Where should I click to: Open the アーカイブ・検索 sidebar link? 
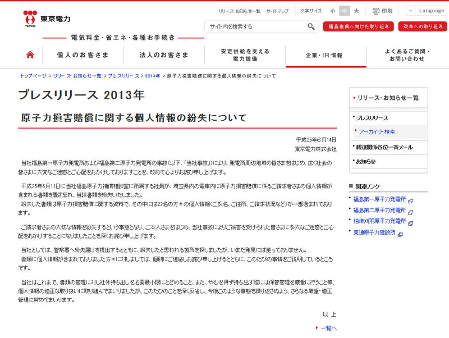tap(377, 132)
